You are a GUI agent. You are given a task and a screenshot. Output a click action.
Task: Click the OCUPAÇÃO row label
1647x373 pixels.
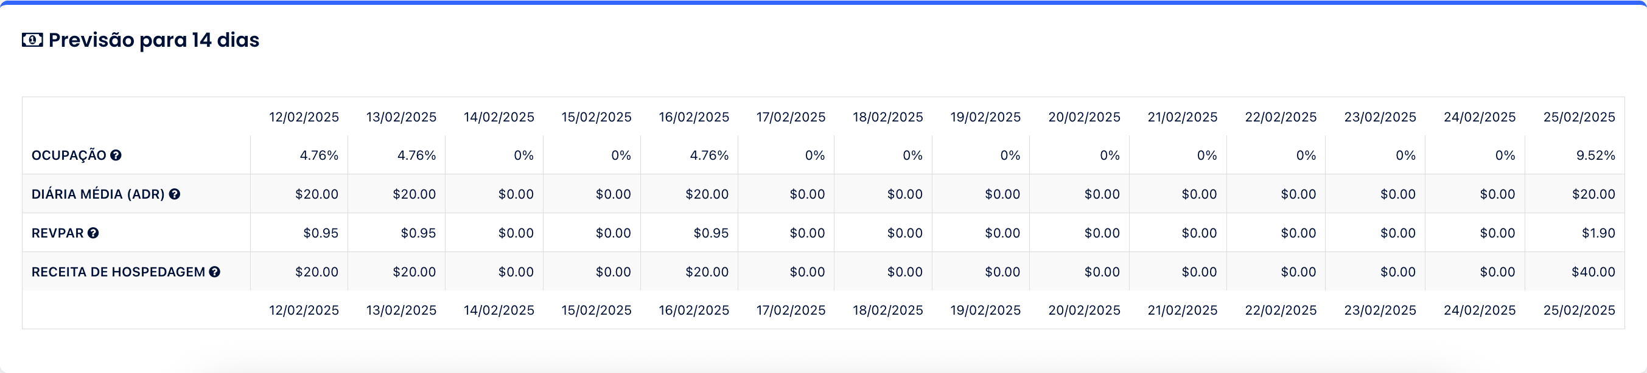tap(68, 155)
